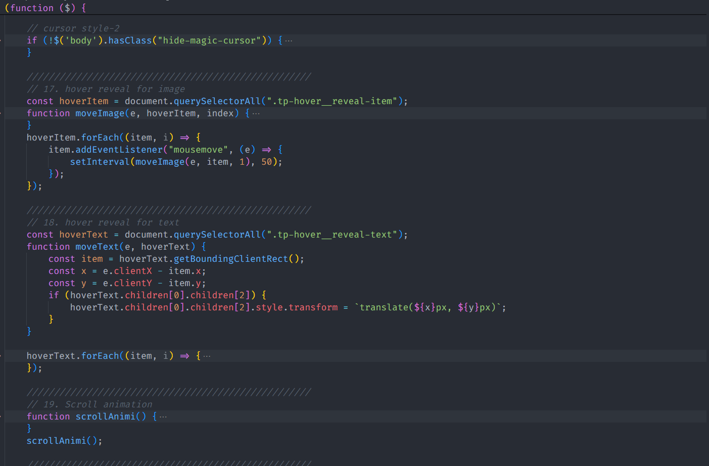The height and width of the screenshot is (466, 709).
Task: Expand the folded hide-magic-cursor if block ellipsis
Action: [289, 41]
